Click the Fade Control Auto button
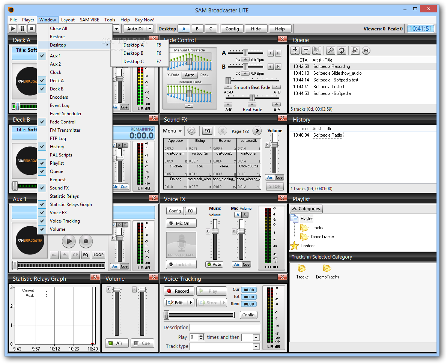Screen dimensions: 447x364 190,75
